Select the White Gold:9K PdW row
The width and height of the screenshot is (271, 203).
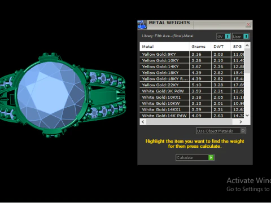pos(192,91)
